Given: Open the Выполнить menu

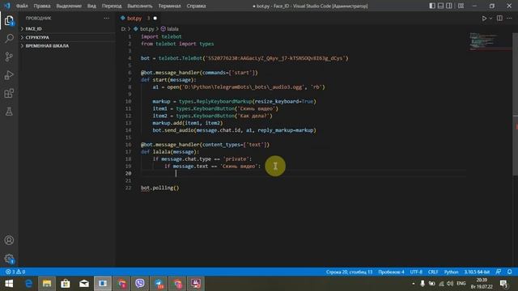Looking at the screenshot, I should coord(140,6).
